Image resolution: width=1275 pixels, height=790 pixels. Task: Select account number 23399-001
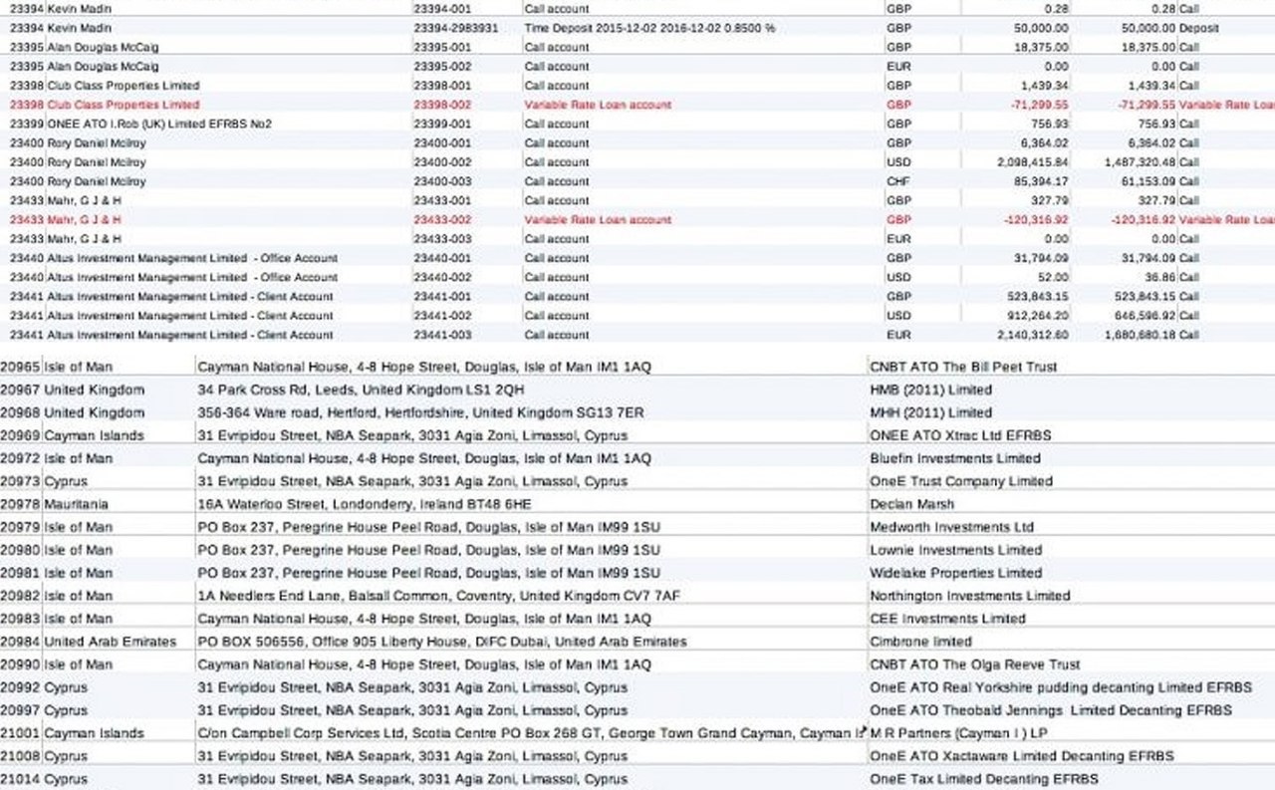pos(441,124)
